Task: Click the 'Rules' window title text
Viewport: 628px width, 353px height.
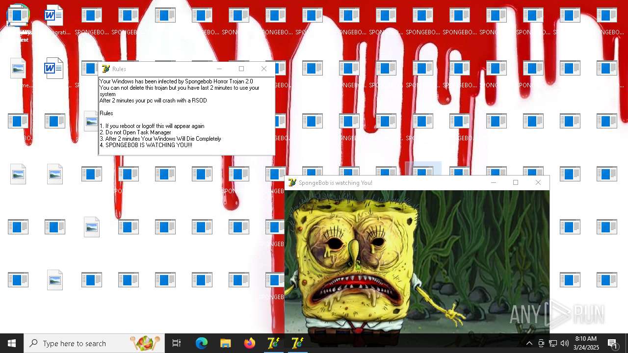Action: click(119, 69)
